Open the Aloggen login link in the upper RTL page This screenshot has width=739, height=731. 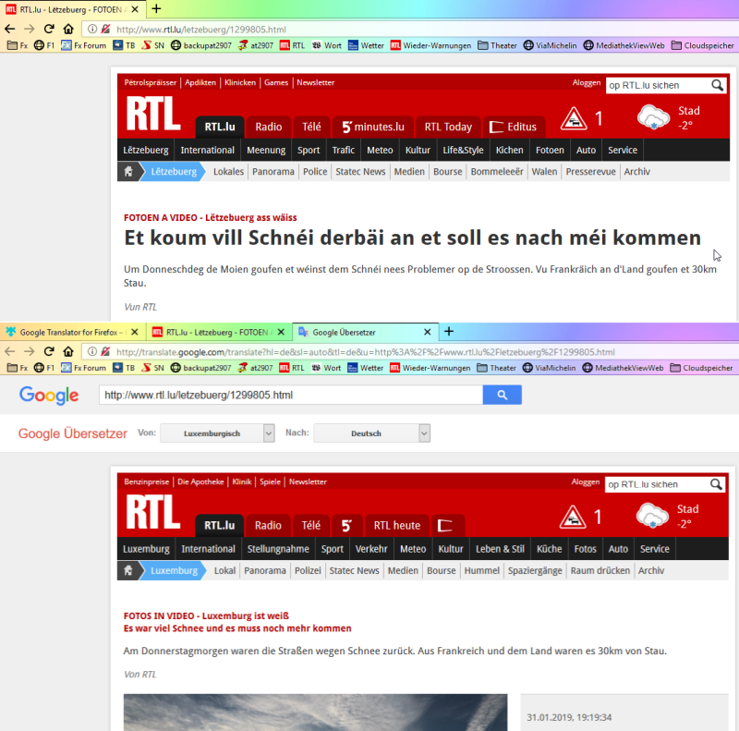[587, 82]
